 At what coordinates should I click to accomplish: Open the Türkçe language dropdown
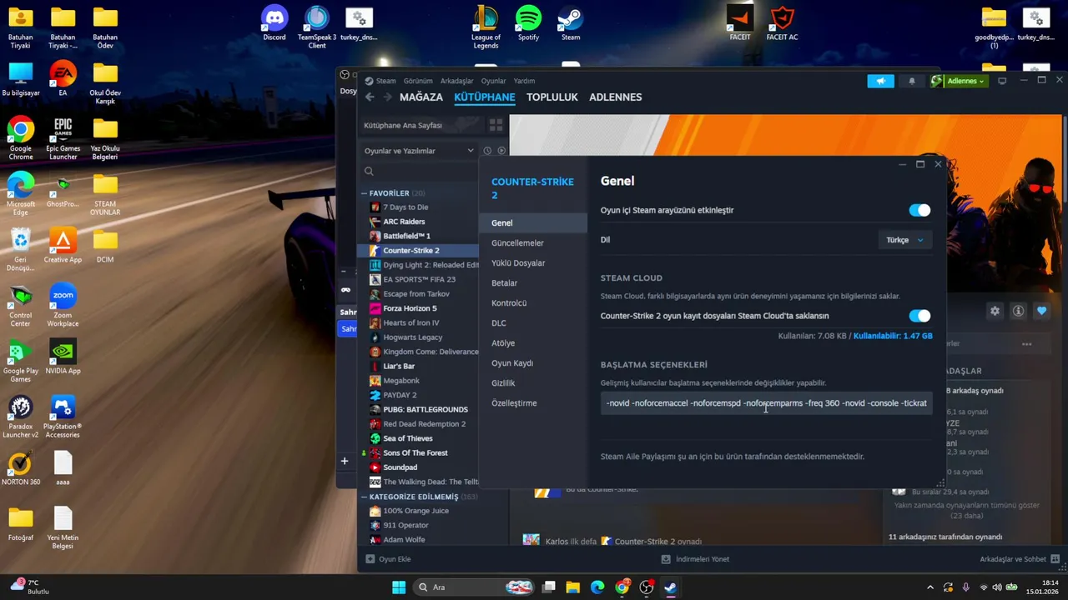pos(905,240)
